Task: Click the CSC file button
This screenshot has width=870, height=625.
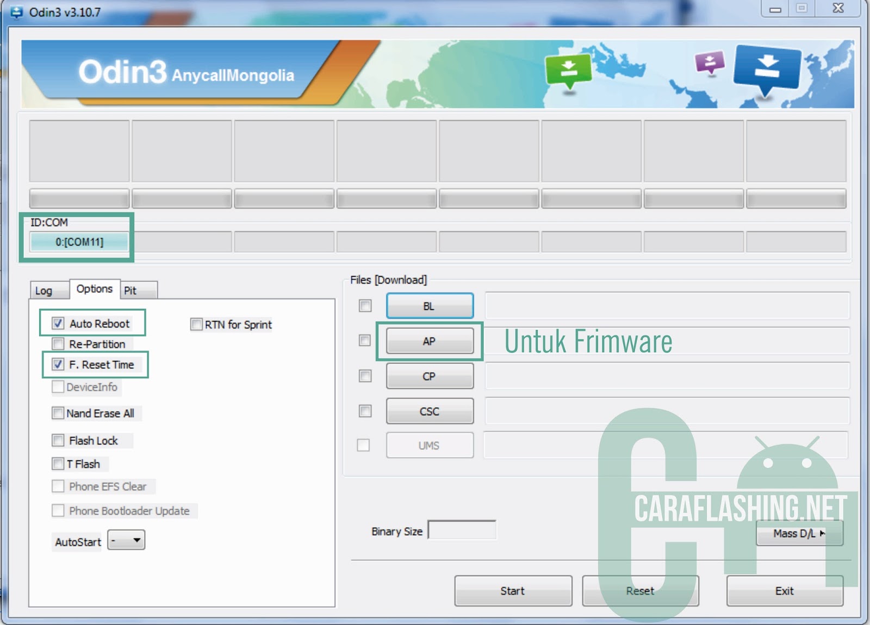Action: click(430, 411)
